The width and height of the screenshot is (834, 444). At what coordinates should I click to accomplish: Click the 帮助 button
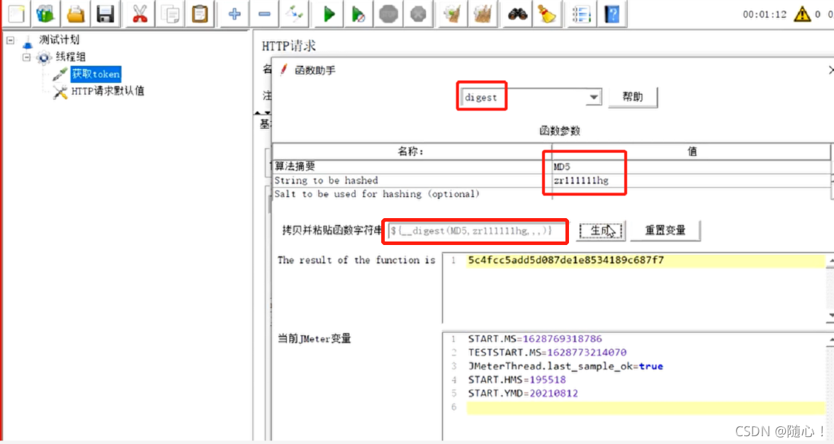tap(633, 97)
